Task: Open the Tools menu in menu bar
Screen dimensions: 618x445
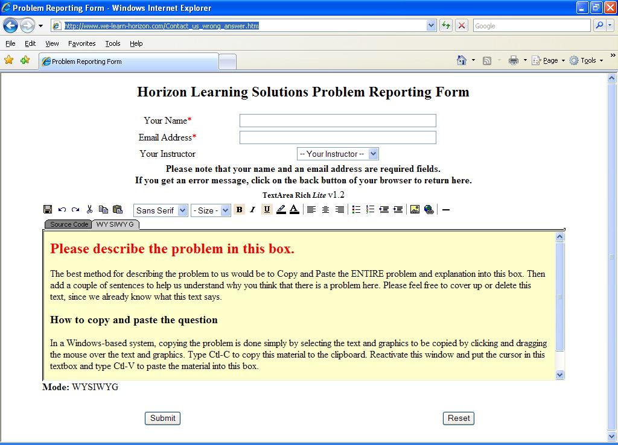Action: tap(113, 43)
